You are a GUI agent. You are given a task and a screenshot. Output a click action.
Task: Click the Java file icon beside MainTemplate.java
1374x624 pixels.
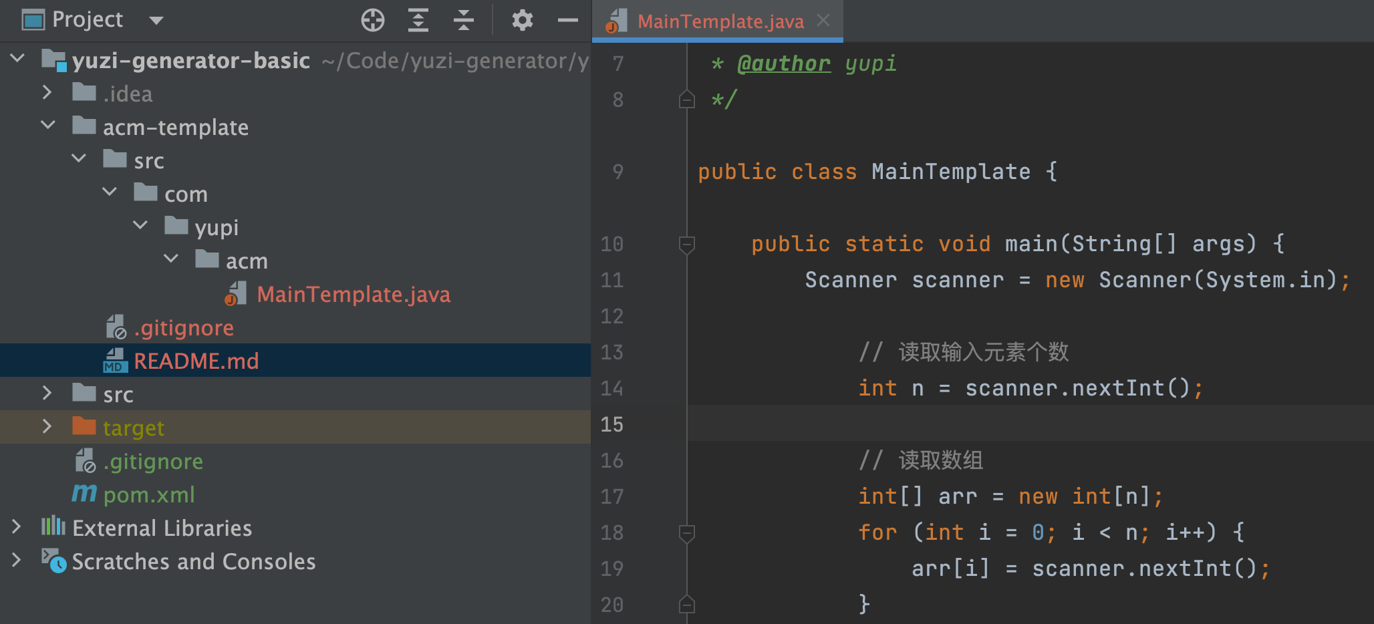237,293
